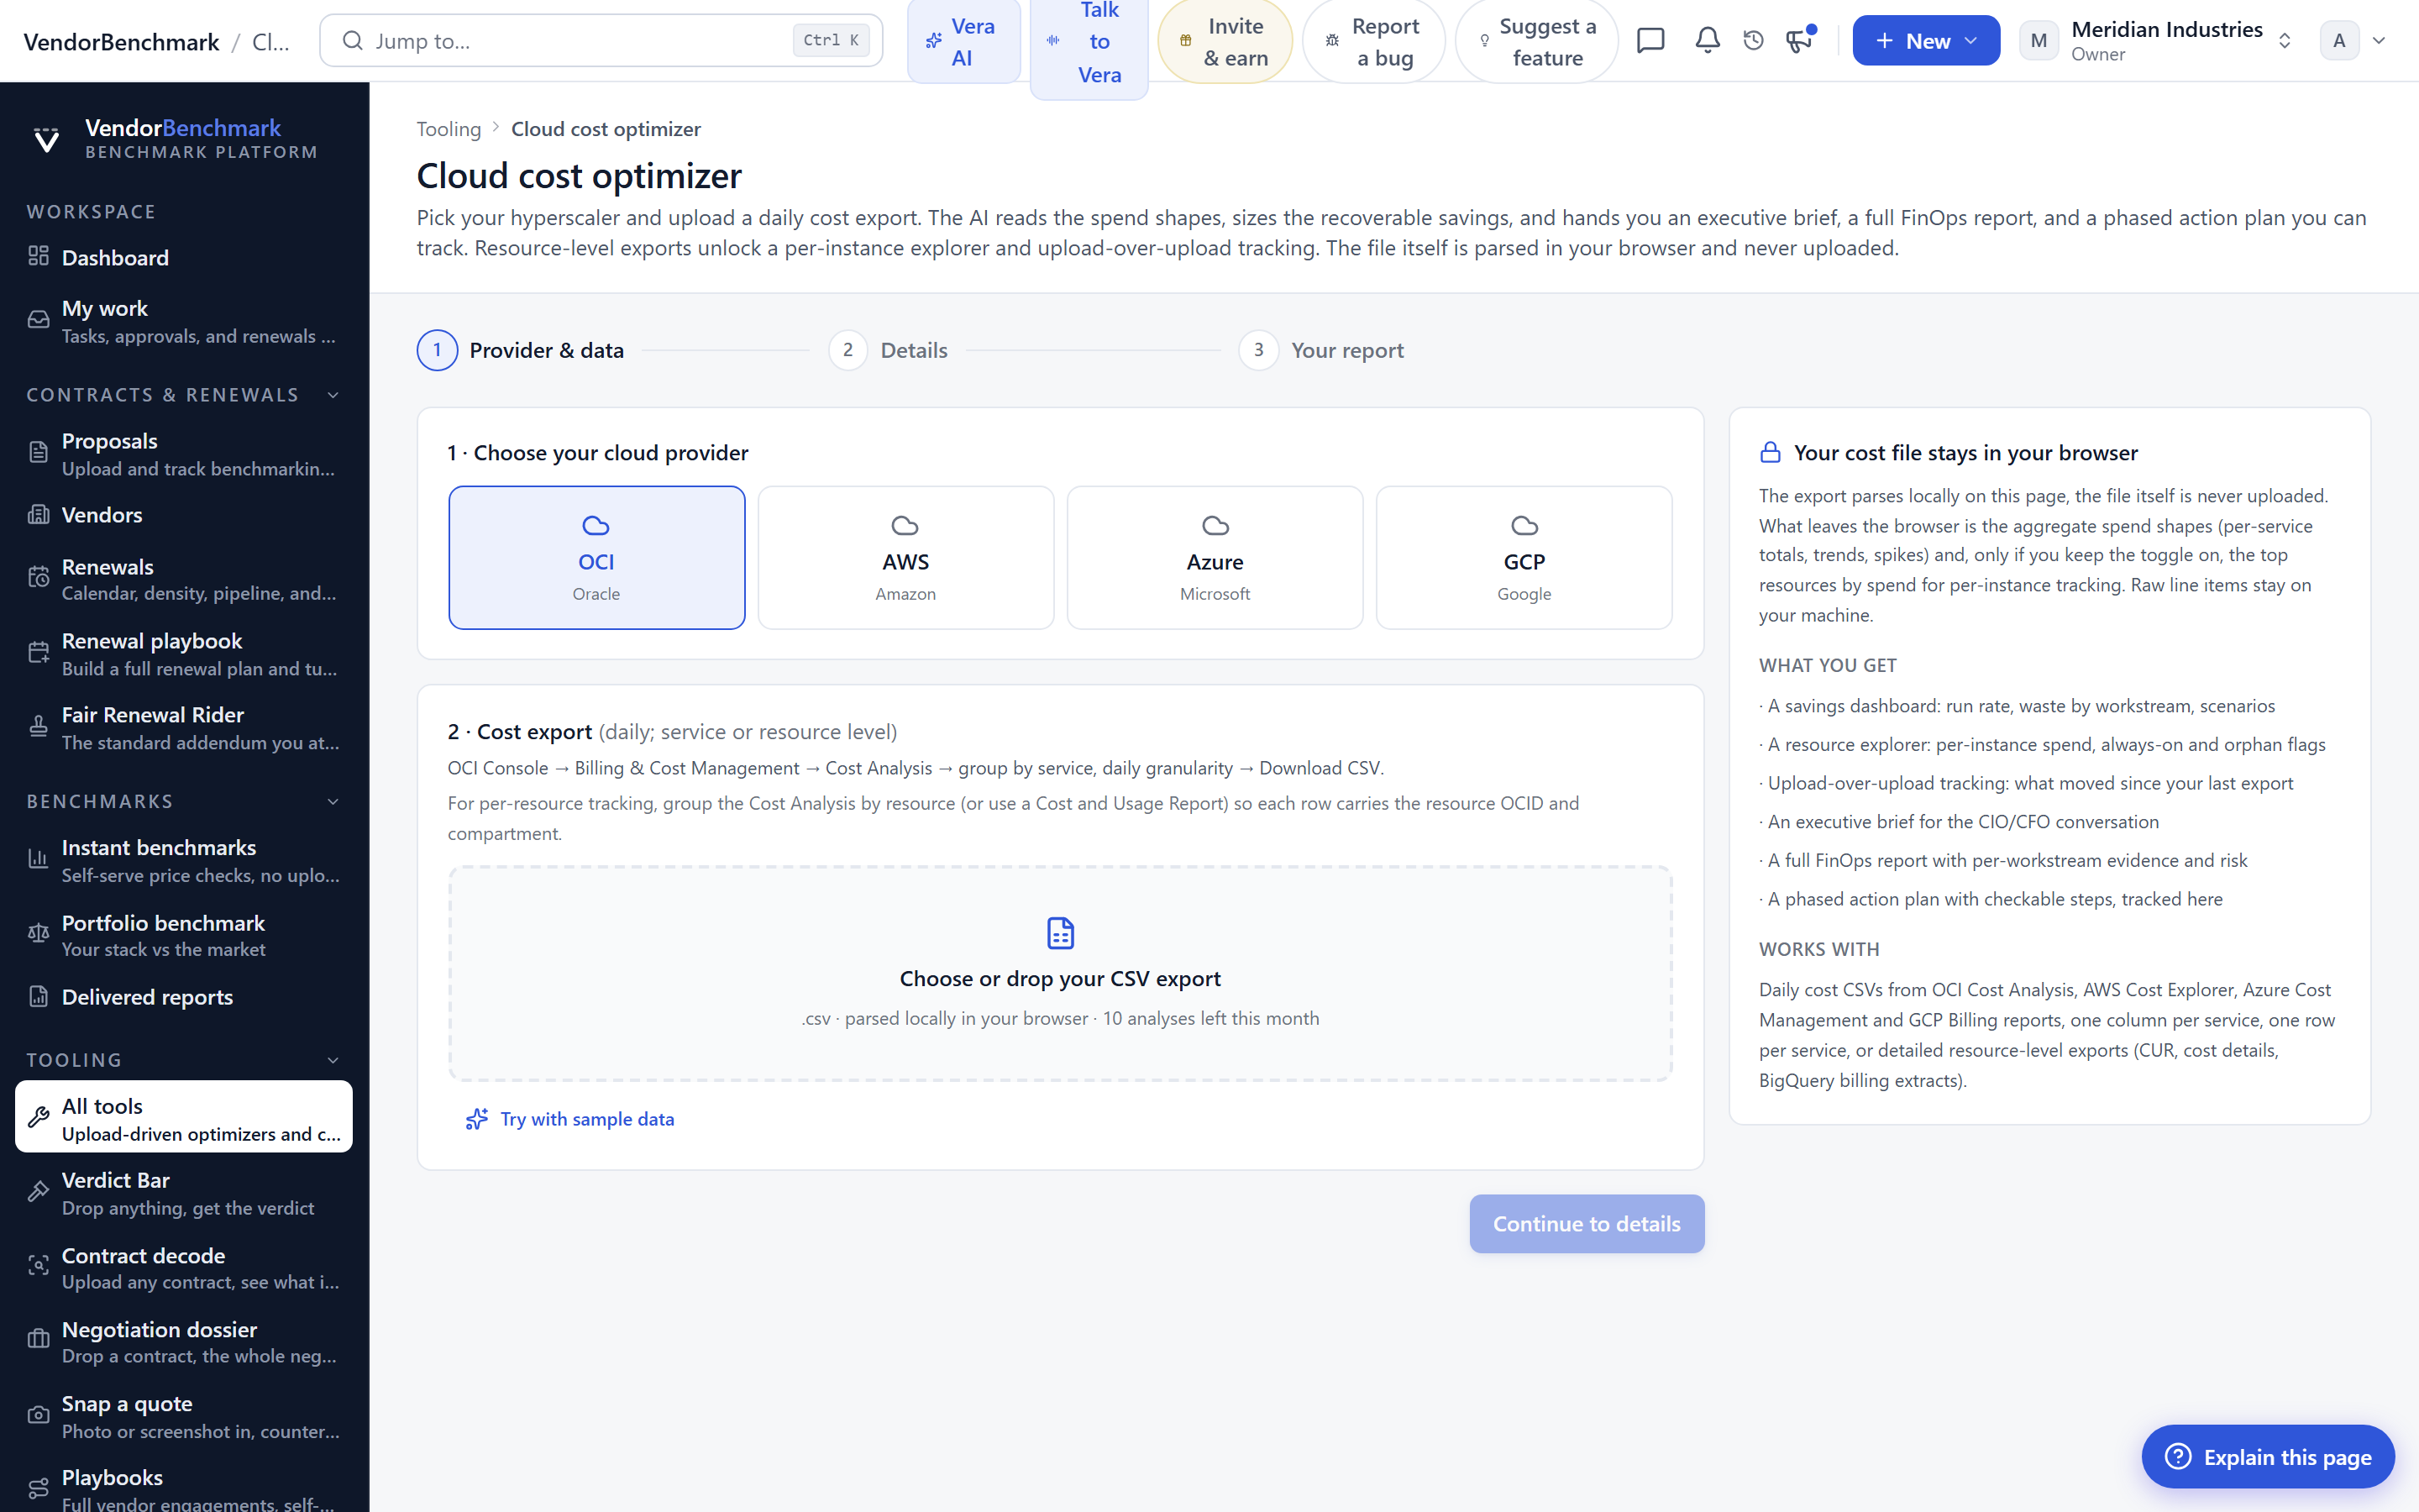
Task: Click the Renewals calendar icon
Action: tap(38, 578)
